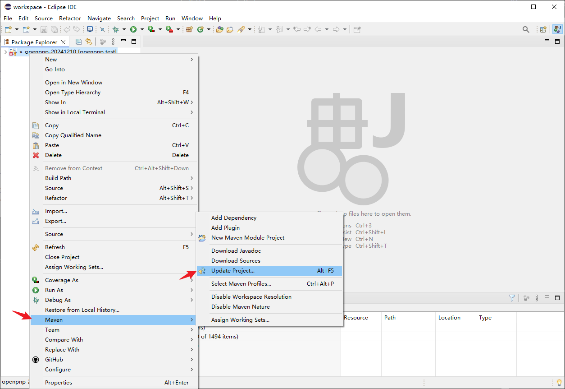Open the dropdown arrow beside Run button
The height and width of the screenshot is (389, 565).
click(141, 29)
